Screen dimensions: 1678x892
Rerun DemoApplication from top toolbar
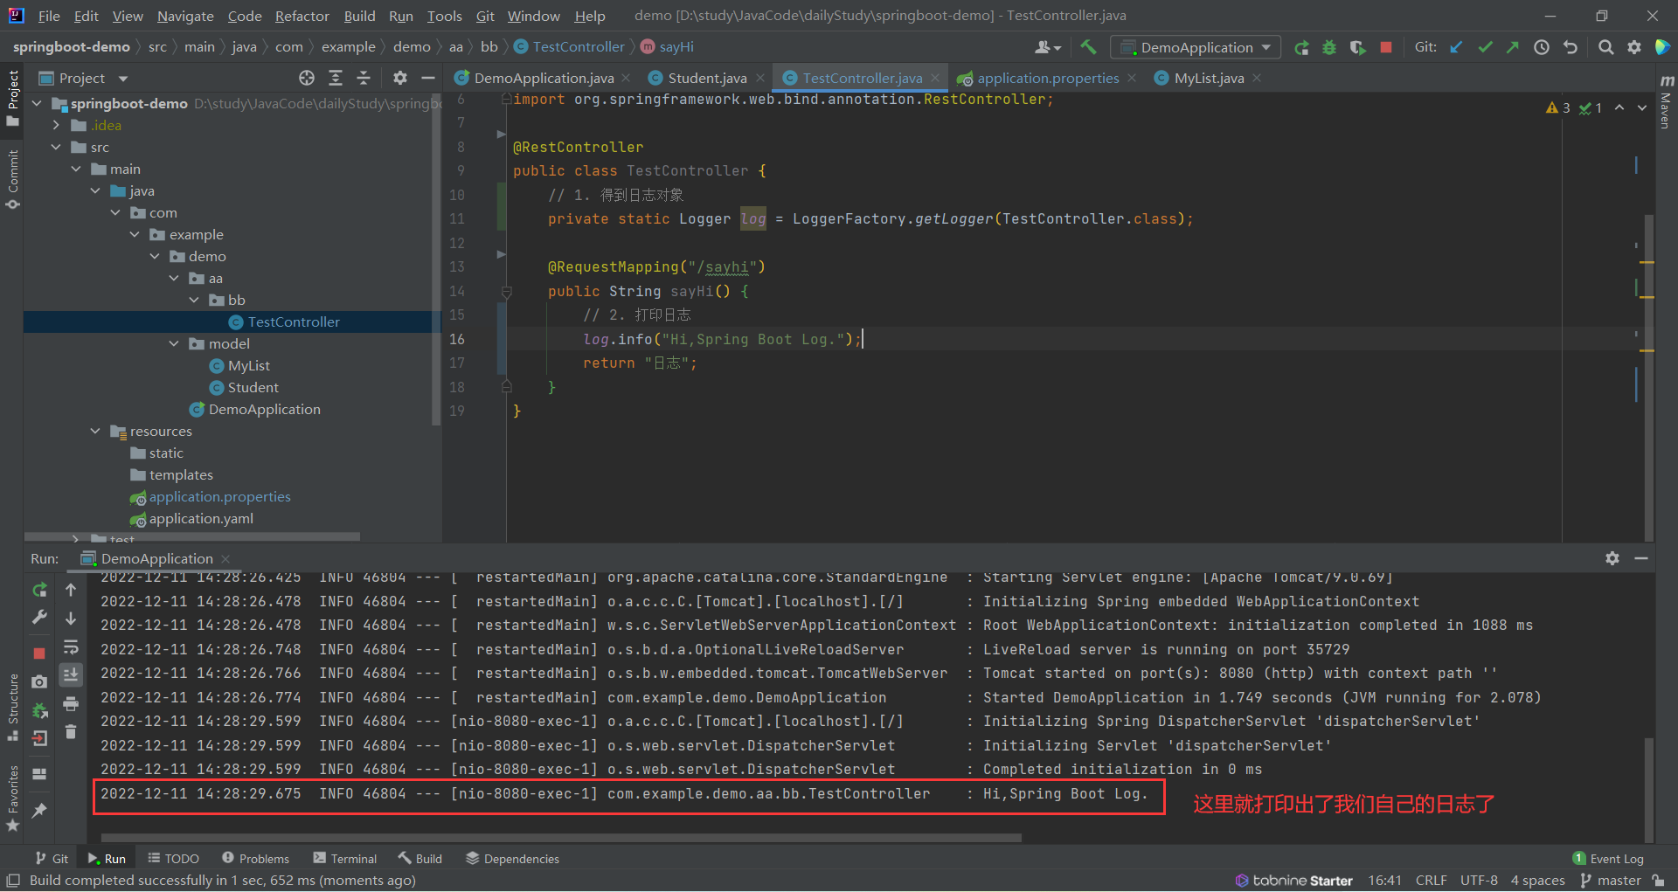(x=1301, y=47)
